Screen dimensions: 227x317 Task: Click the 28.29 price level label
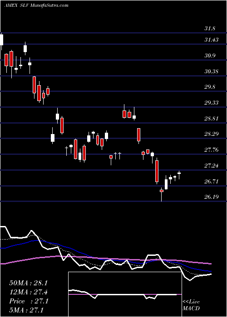coord(212,134)
